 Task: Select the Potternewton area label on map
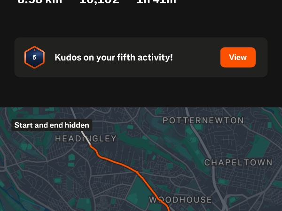point(203,121)
